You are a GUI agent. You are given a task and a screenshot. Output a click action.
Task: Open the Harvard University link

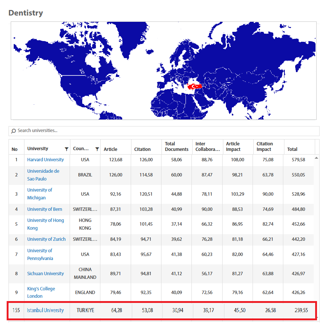tap(45, 160)
